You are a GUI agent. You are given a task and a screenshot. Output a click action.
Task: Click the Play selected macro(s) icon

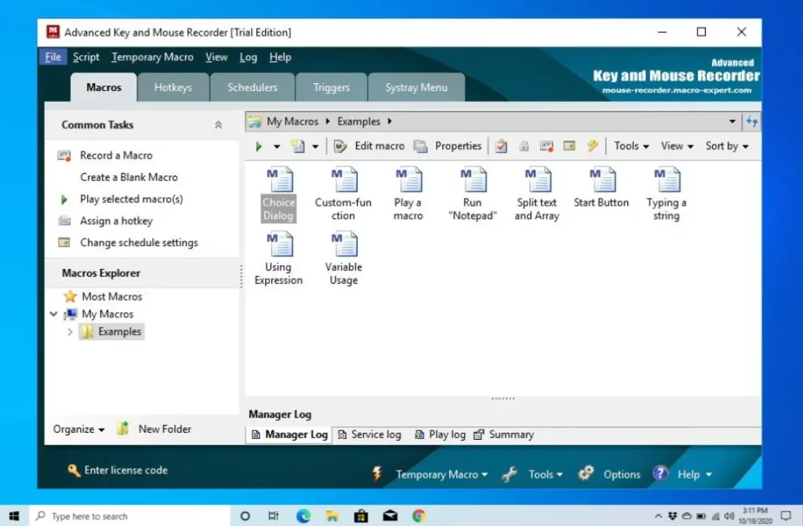coord(65,199)
